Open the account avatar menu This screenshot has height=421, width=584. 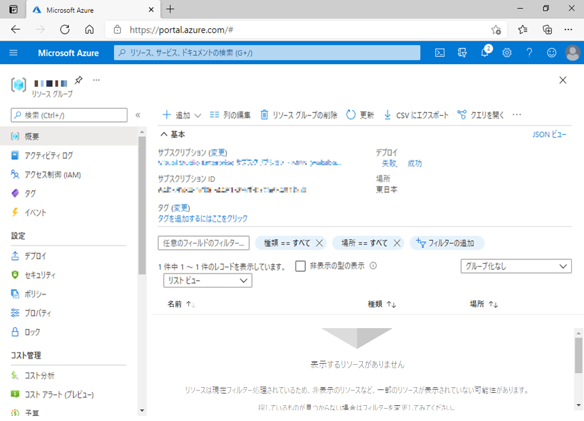tap(573, 52)
